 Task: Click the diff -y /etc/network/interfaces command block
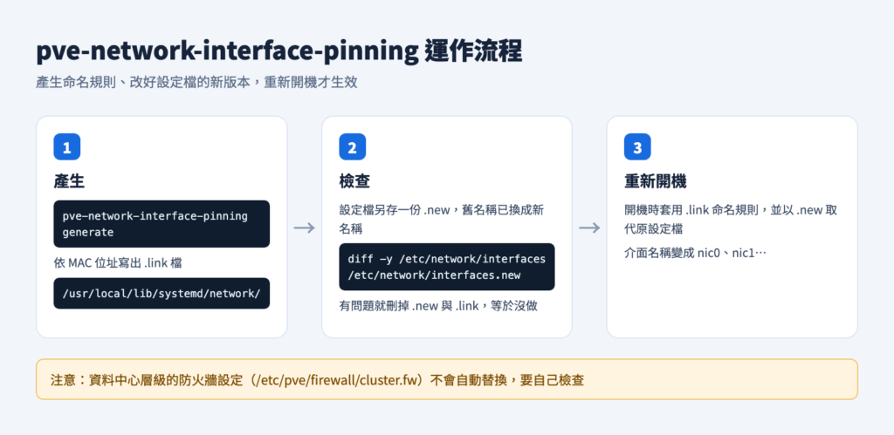tap(446, 267)
